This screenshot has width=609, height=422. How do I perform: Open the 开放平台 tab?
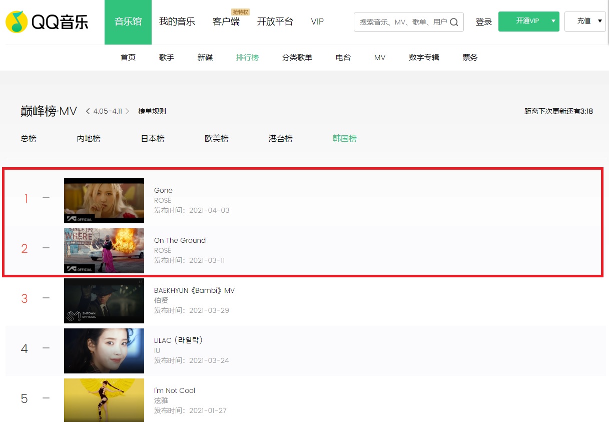coord(275,22)
